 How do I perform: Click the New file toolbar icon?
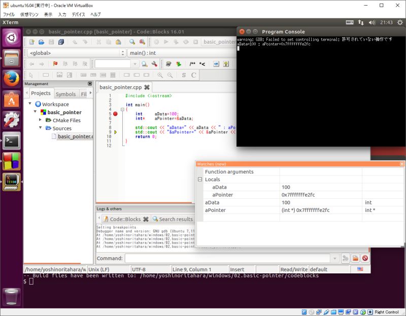pos(32,42)
